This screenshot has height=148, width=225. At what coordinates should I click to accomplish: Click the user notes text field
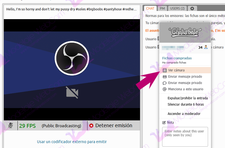pos(185,136)
